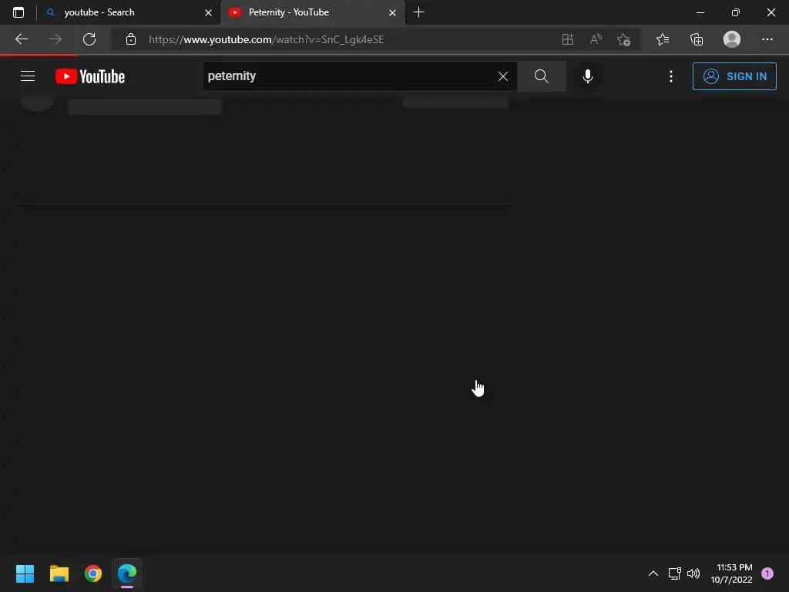Open the Windows Start menu

(25, 573)
